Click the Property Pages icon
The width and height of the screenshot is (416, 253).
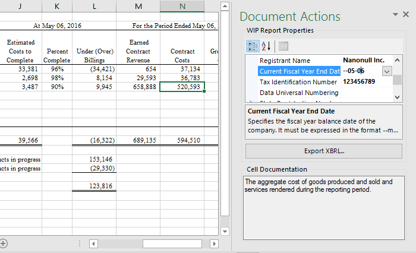(x=283, y=46)
